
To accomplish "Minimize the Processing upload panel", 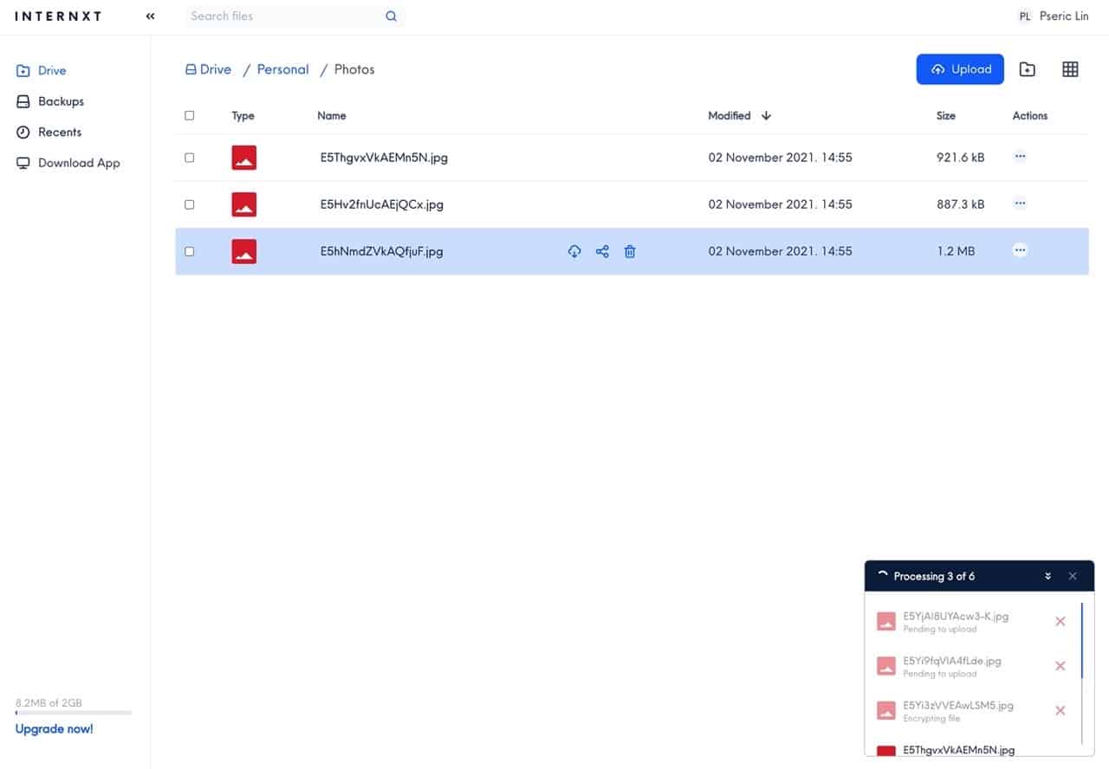I will 1048,576.
